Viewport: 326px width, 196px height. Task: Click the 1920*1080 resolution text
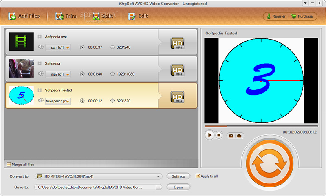[x=126, y=74]
